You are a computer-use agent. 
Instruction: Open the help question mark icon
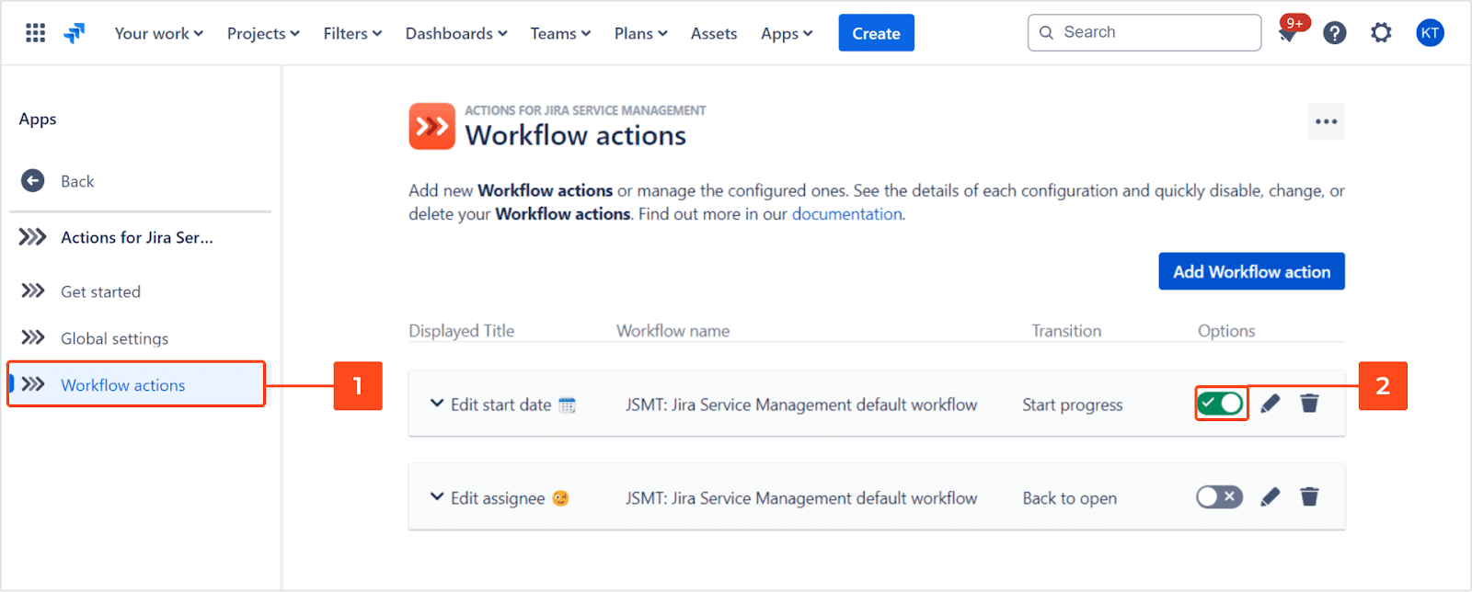click(1335, 33)
